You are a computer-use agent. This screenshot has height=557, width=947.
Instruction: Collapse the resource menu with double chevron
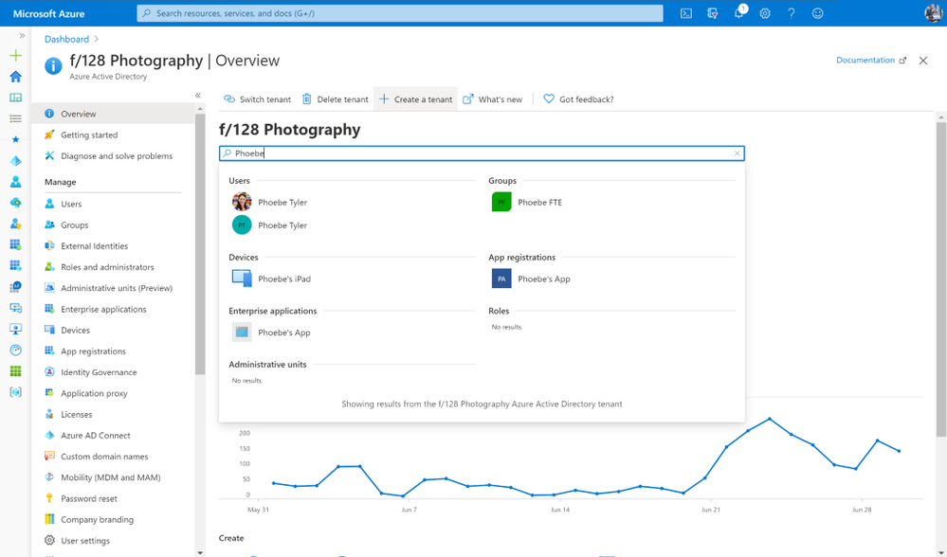click(x=197, y=96)
